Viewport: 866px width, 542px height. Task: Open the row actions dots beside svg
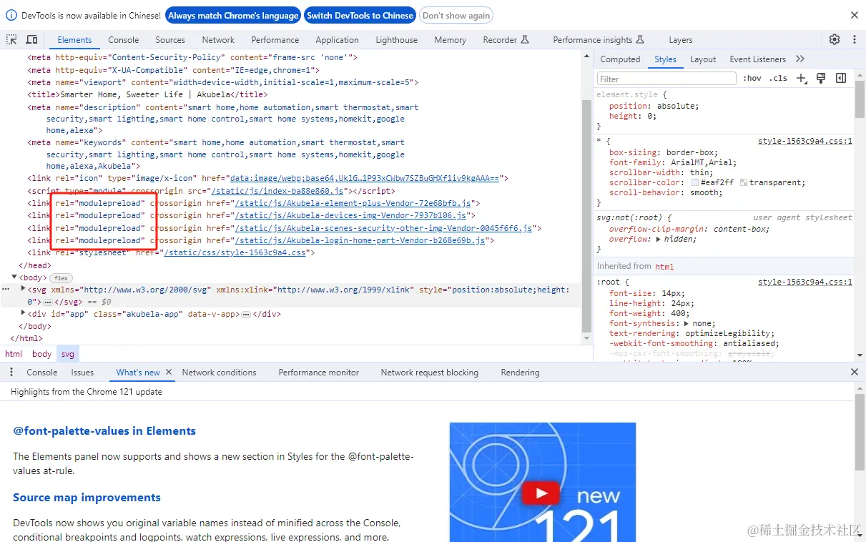coord(6,290)
